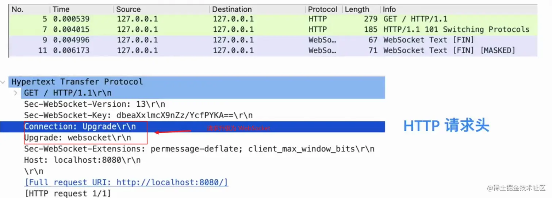The image size is (552, 198).
Task: Sort by the Protocol column header
Action: point(324,9)
